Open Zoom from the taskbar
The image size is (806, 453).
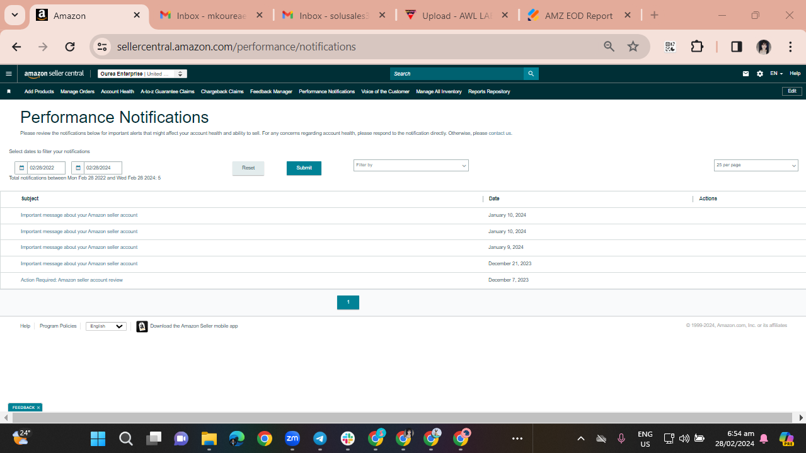click(292, 439)
